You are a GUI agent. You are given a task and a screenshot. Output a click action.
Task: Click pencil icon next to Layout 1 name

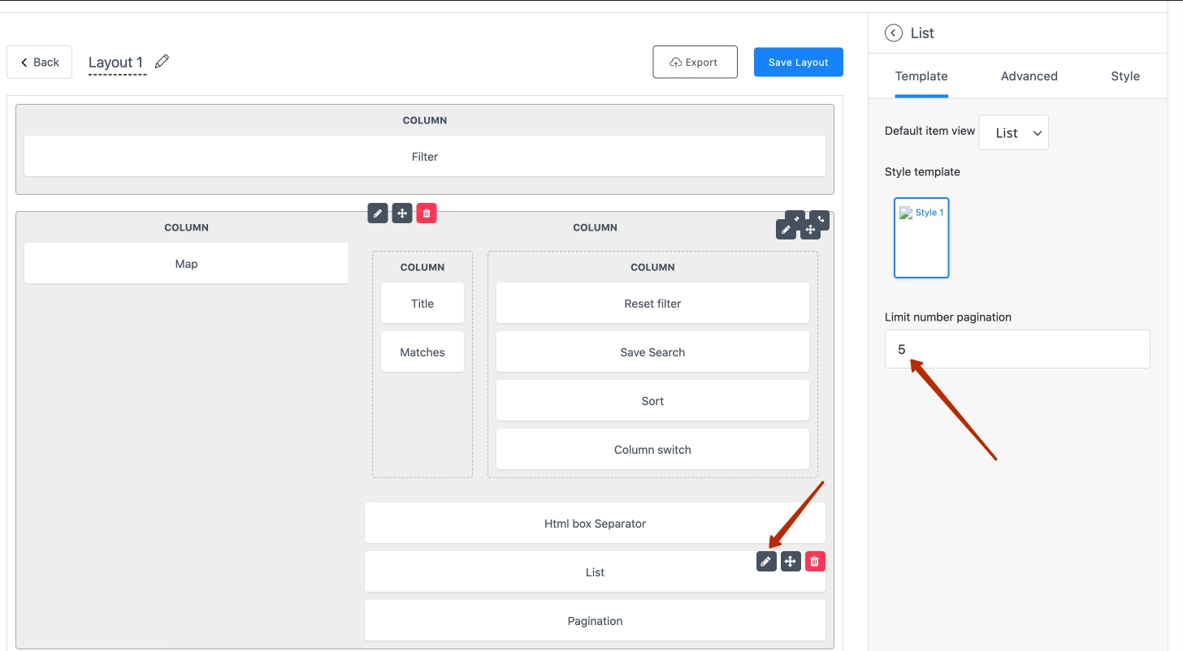tap(162, 62)
